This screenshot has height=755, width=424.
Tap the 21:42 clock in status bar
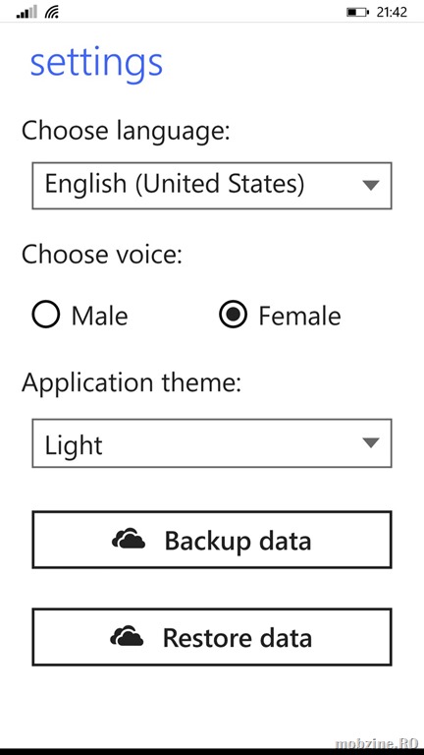(x=392, y=12)
